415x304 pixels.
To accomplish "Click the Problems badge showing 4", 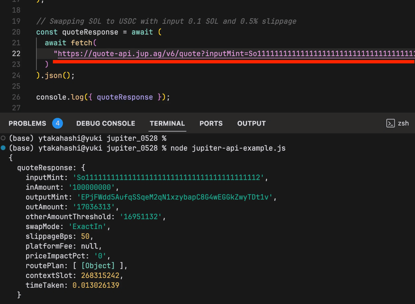I will point(57,123).
